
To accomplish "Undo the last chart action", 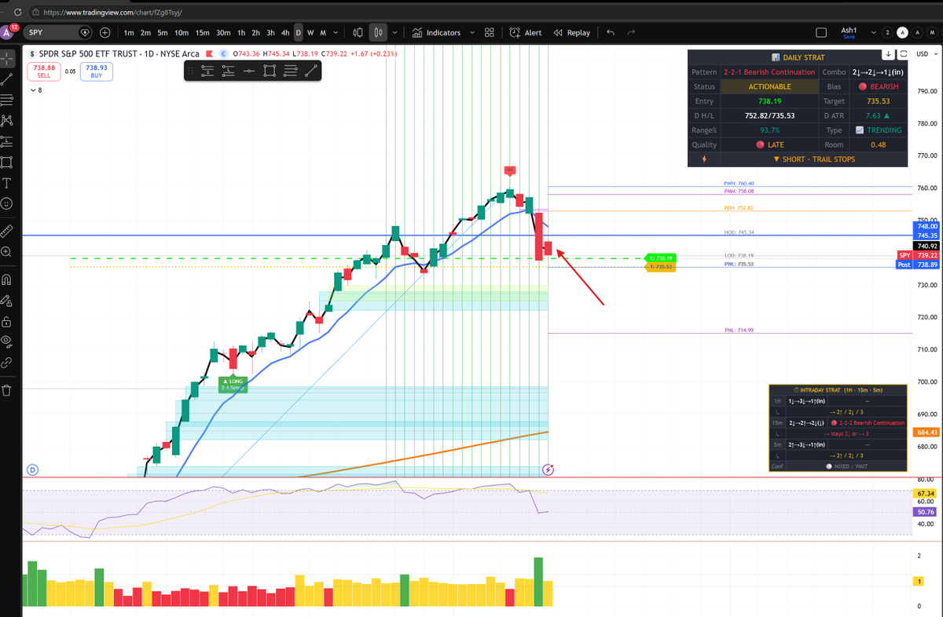I will point(611,33).
